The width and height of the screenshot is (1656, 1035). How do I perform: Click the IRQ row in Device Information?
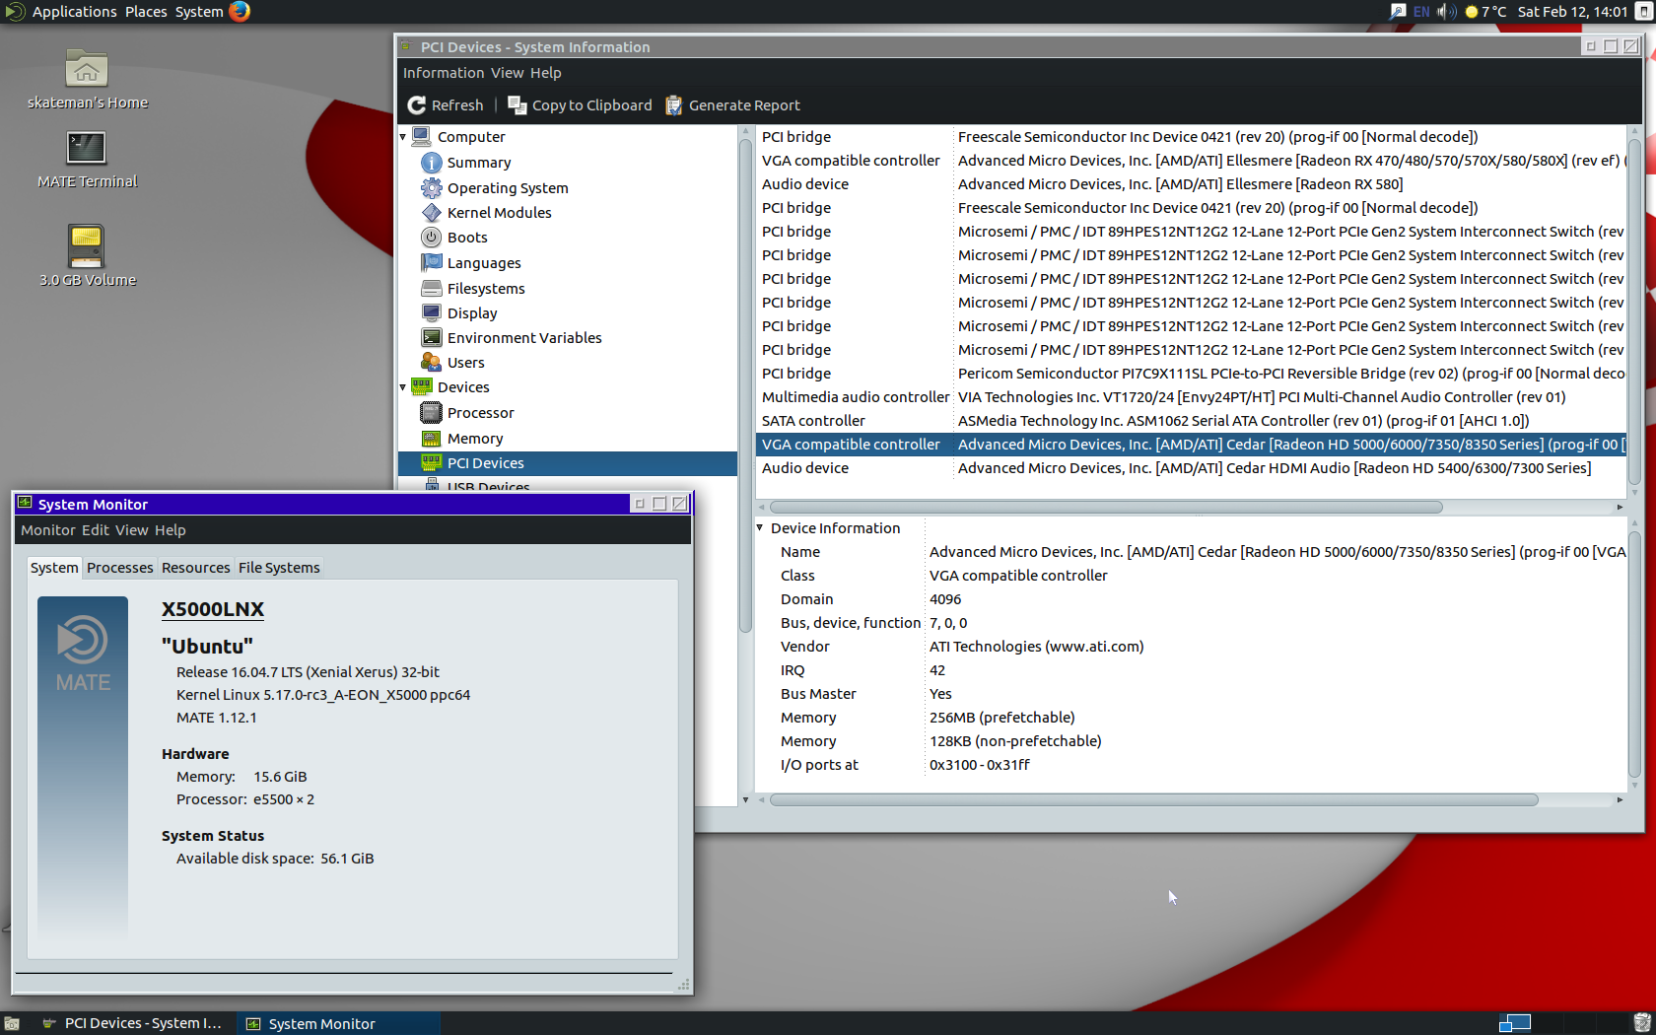[1191, 670]
